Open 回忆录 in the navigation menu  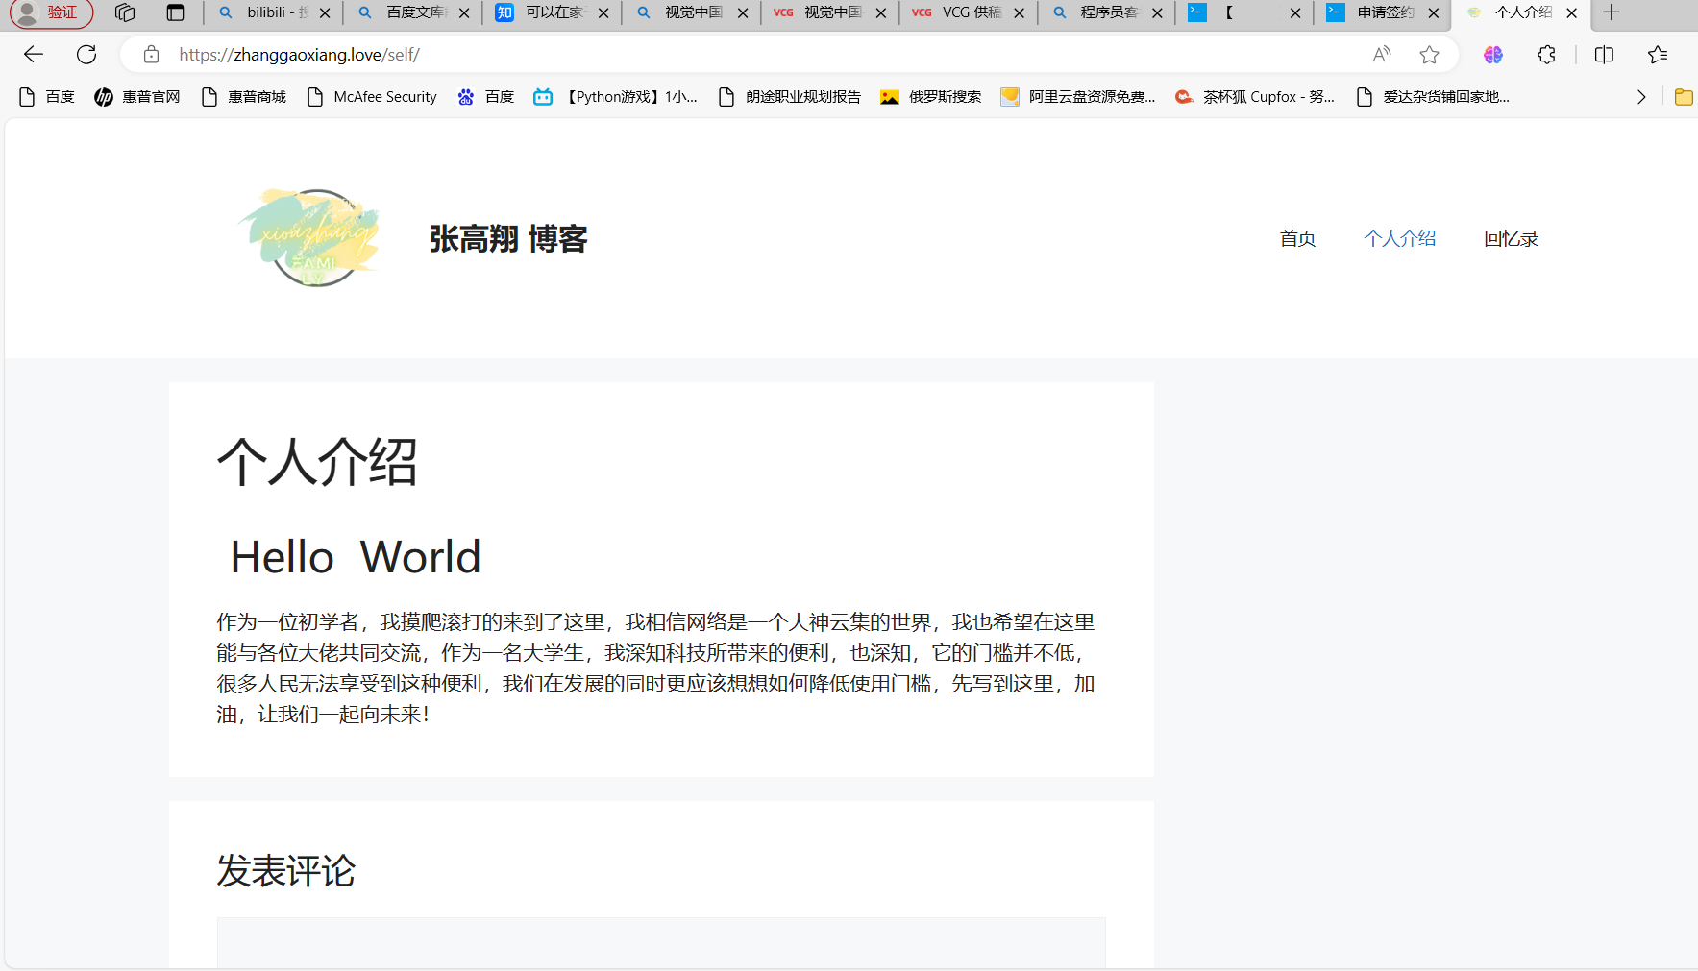pyautogui.click(x=1512, y=238)
